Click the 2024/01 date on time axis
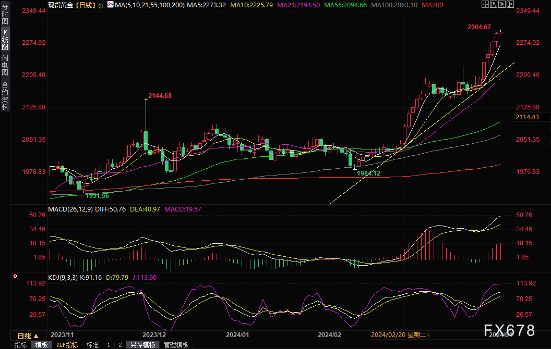This screenshot has width=551, height=349. pyautogui.click(x=237, y=334)
